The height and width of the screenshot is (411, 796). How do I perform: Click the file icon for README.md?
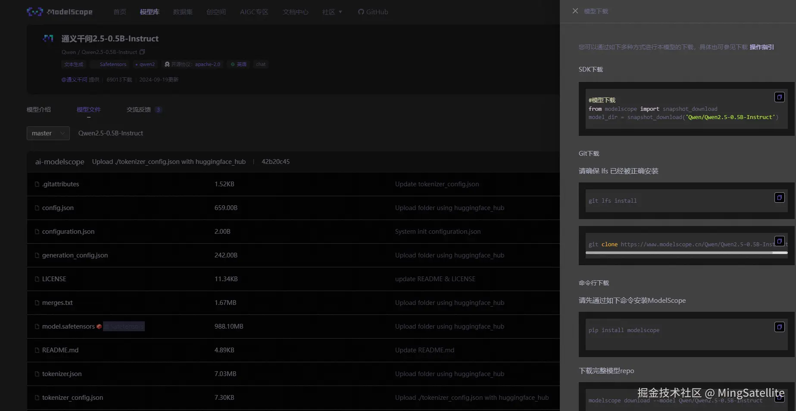[x=37, y=350]
